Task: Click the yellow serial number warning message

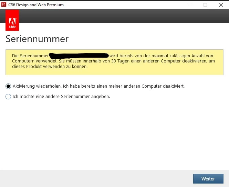Action: pyautogui.click(x=114, y=62)
